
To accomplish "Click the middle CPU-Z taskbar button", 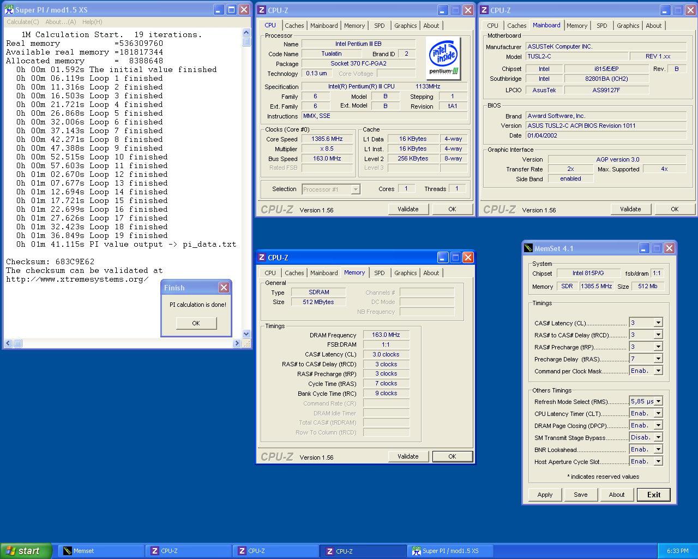I will pyautogui.click(x=276, y=551).
